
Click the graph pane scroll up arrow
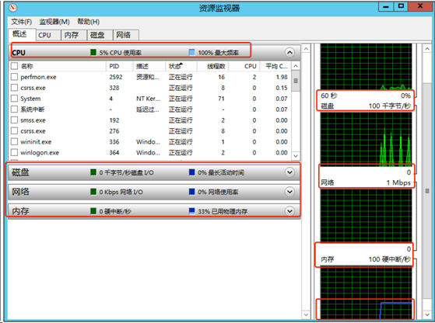coord(427,49)
